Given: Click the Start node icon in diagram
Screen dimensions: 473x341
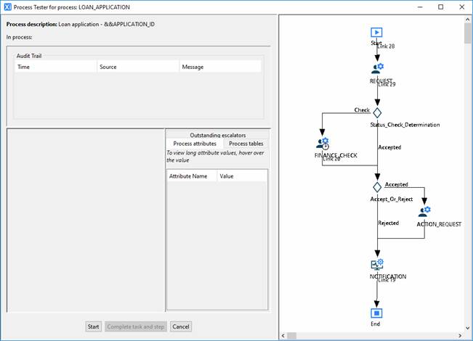Looking at the screenshot, I should click(x=376, y=32).
